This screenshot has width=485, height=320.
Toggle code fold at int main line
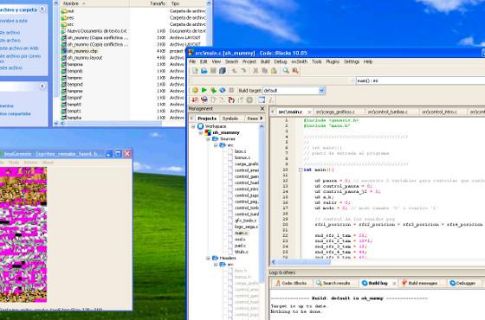click(x=301, y=170)
